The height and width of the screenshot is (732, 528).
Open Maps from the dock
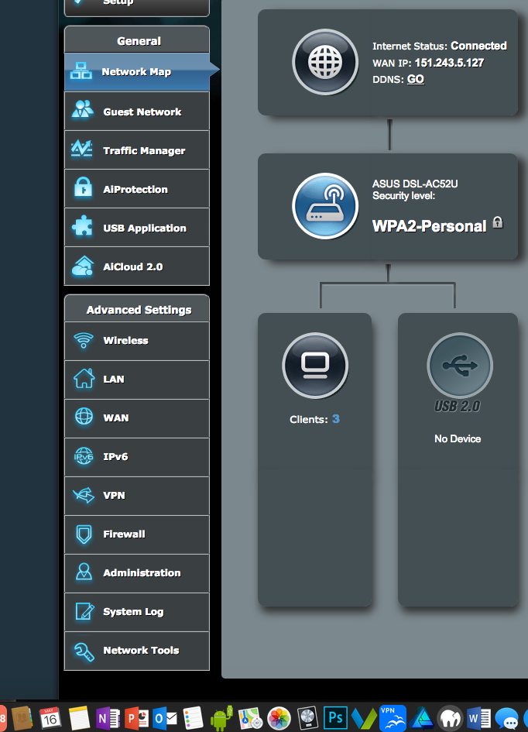pos(251,718)
